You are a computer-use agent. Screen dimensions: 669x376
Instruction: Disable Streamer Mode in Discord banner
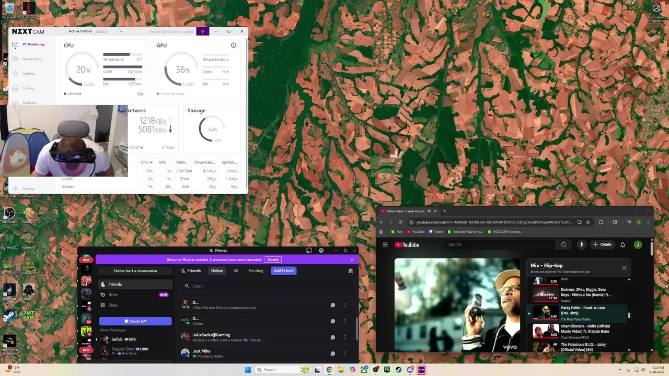coord(273,260)
